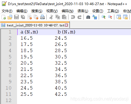
Task: Close the test_joint txt tab
Action: (66, 25)
